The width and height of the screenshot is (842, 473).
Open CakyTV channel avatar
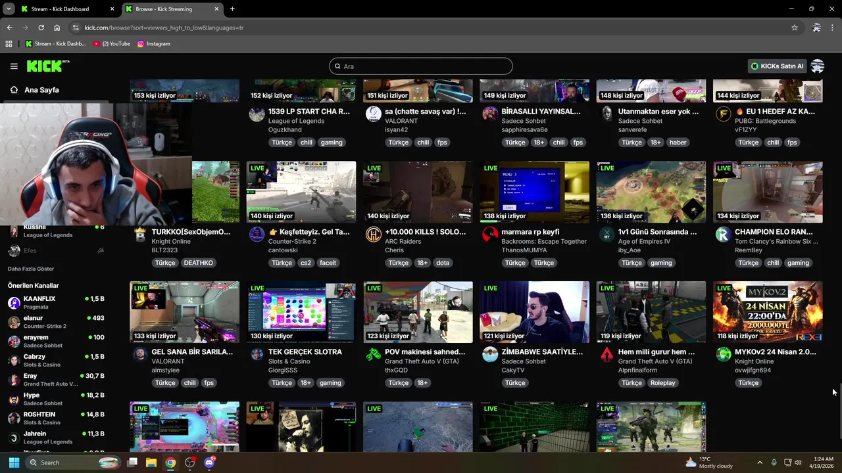489,354
